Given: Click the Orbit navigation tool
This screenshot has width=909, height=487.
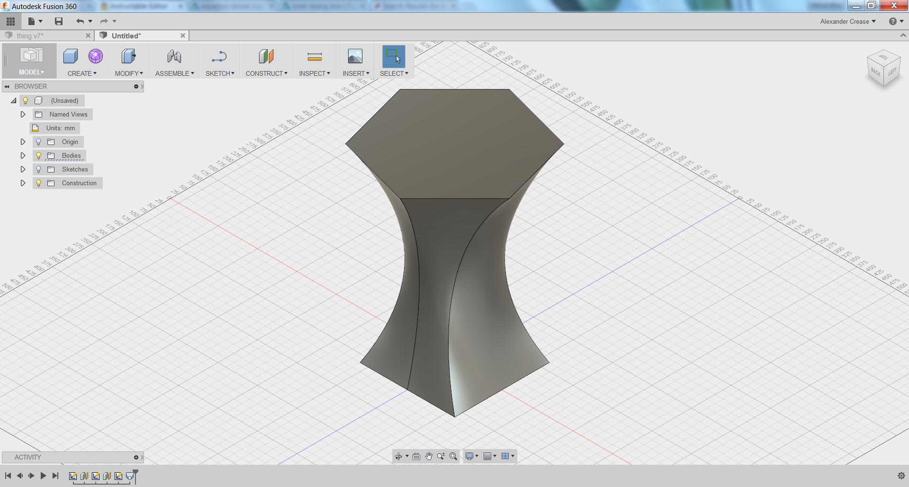Looking at the screenshot, I should click(x=398, y=456).
